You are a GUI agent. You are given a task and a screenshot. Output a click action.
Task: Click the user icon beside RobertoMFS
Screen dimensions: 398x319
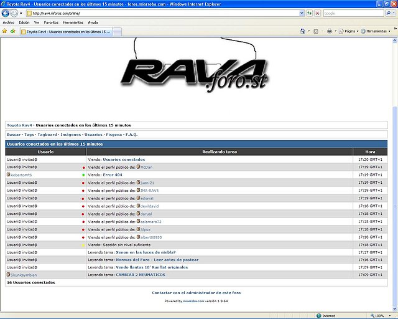click(x=8, y=174)
